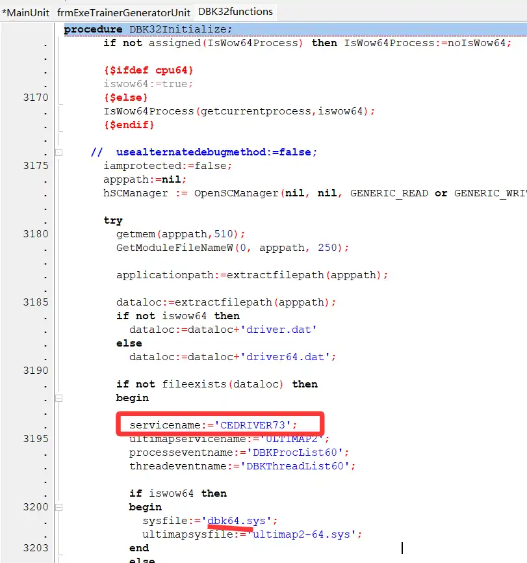The width and height of the screenshot is (527, 563).
Task: Click the 'GetModuleFileNameW(0, apppath, 250);' line
Action: coord(233,248)
